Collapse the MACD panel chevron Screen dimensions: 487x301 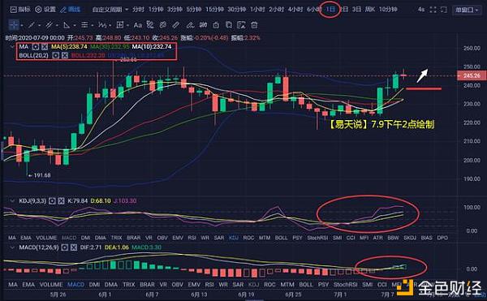12,247
